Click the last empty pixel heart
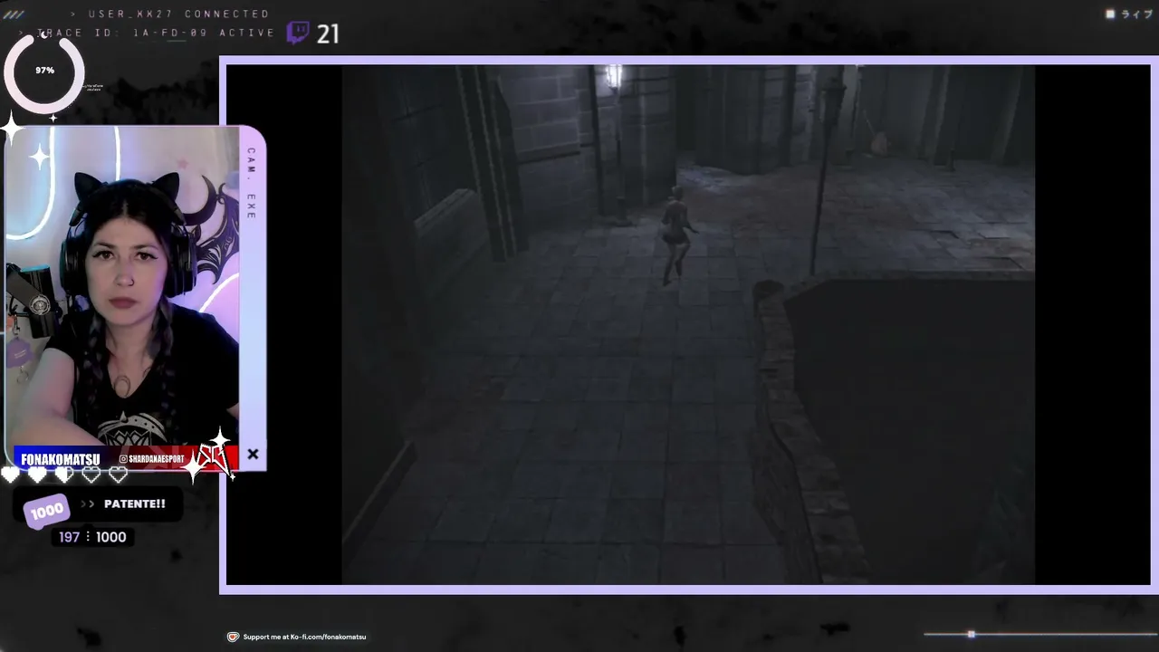The image size is (1159, 652). 119,475
